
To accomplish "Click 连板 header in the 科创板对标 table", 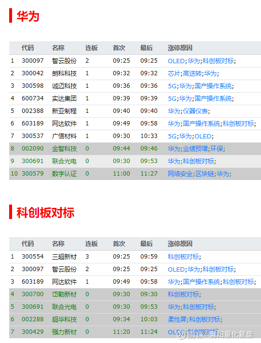I will 92,244.
